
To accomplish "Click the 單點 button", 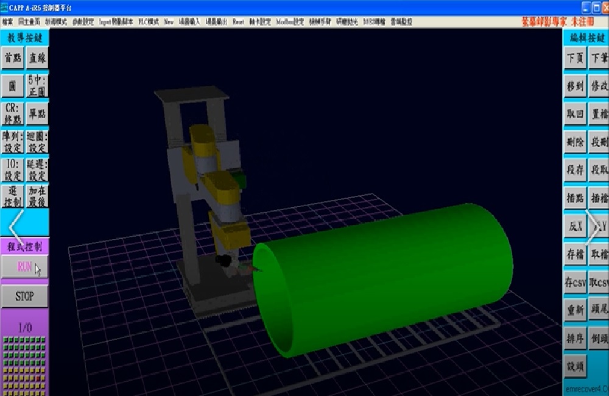I will click(37, 114).
